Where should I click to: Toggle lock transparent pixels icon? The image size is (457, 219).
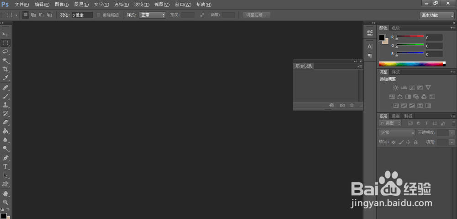pos(393,143)
